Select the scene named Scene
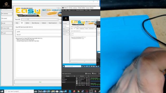Screen dimensions: 166x93 coord(68,78)
